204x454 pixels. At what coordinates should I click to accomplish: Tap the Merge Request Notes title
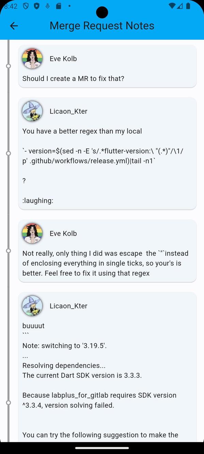102,26
